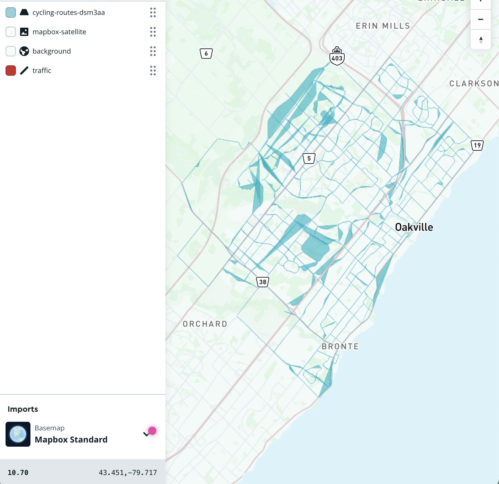Zoom out the map with the minus button
The image size is (499, 484).
[481, 19]
